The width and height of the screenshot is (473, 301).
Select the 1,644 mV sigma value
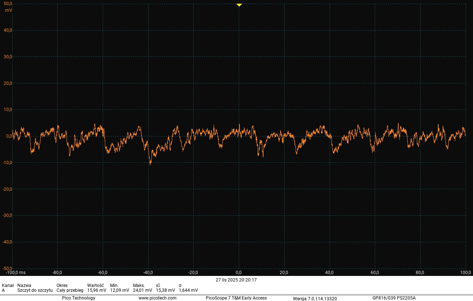point(188,290)
